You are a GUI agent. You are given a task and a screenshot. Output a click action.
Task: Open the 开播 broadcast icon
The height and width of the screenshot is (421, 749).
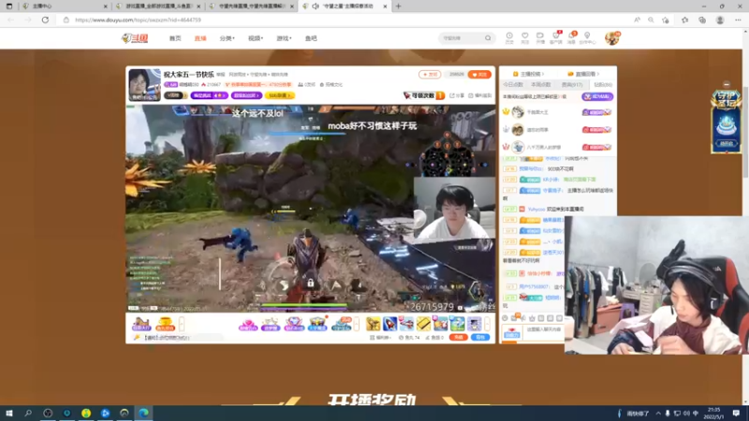[x=540, y=38]
